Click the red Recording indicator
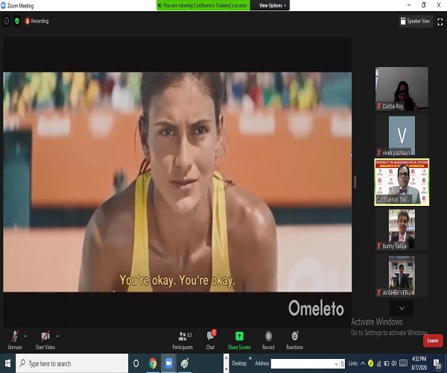 click(37, 21)
